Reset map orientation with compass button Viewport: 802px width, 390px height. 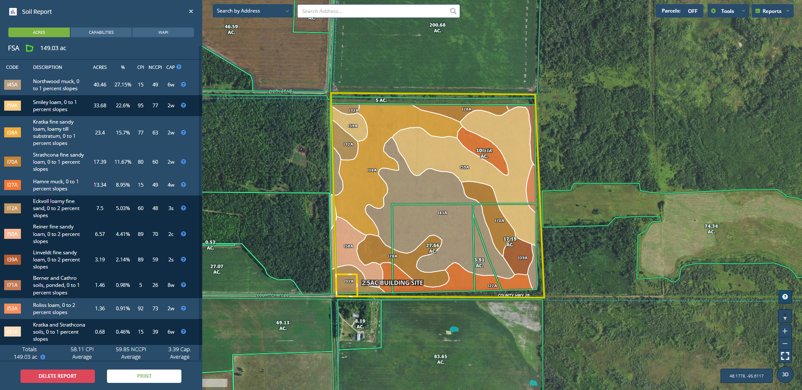[x=785, y=317]
